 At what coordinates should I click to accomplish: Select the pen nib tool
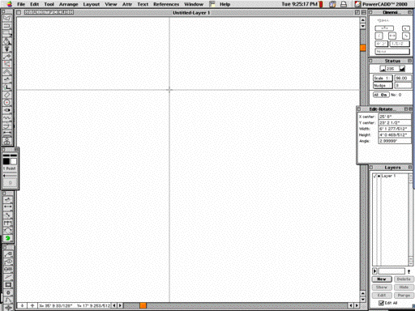click(x=7, y=49)
